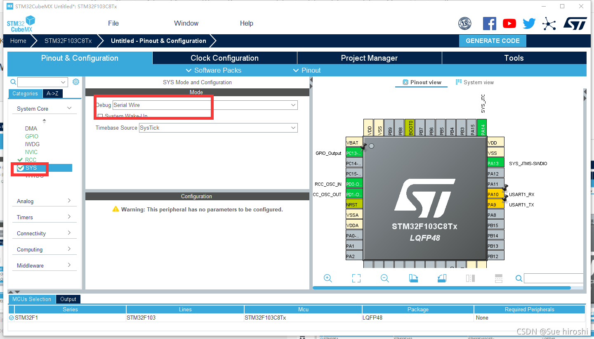594x339 pixels.
Task: Go to the Home breadcrumb
Action: 18,40
